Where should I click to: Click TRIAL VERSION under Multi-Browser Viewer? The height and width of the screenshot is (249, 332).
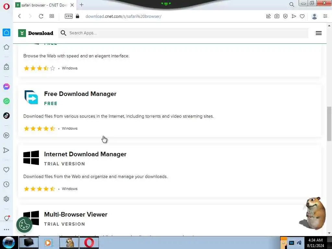pos(65,224)
